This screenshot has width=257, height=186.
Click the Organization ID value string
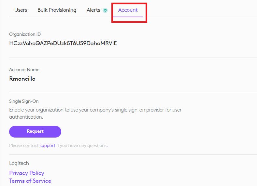63,43
